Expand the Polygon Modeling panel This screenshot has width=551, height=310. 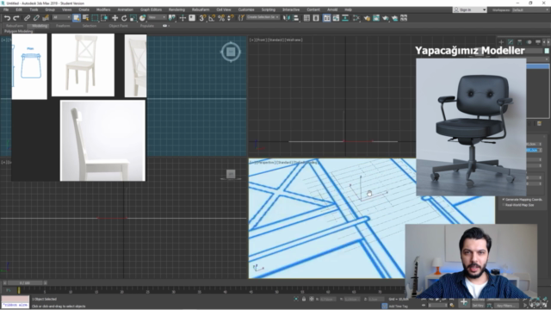(19, 31)
